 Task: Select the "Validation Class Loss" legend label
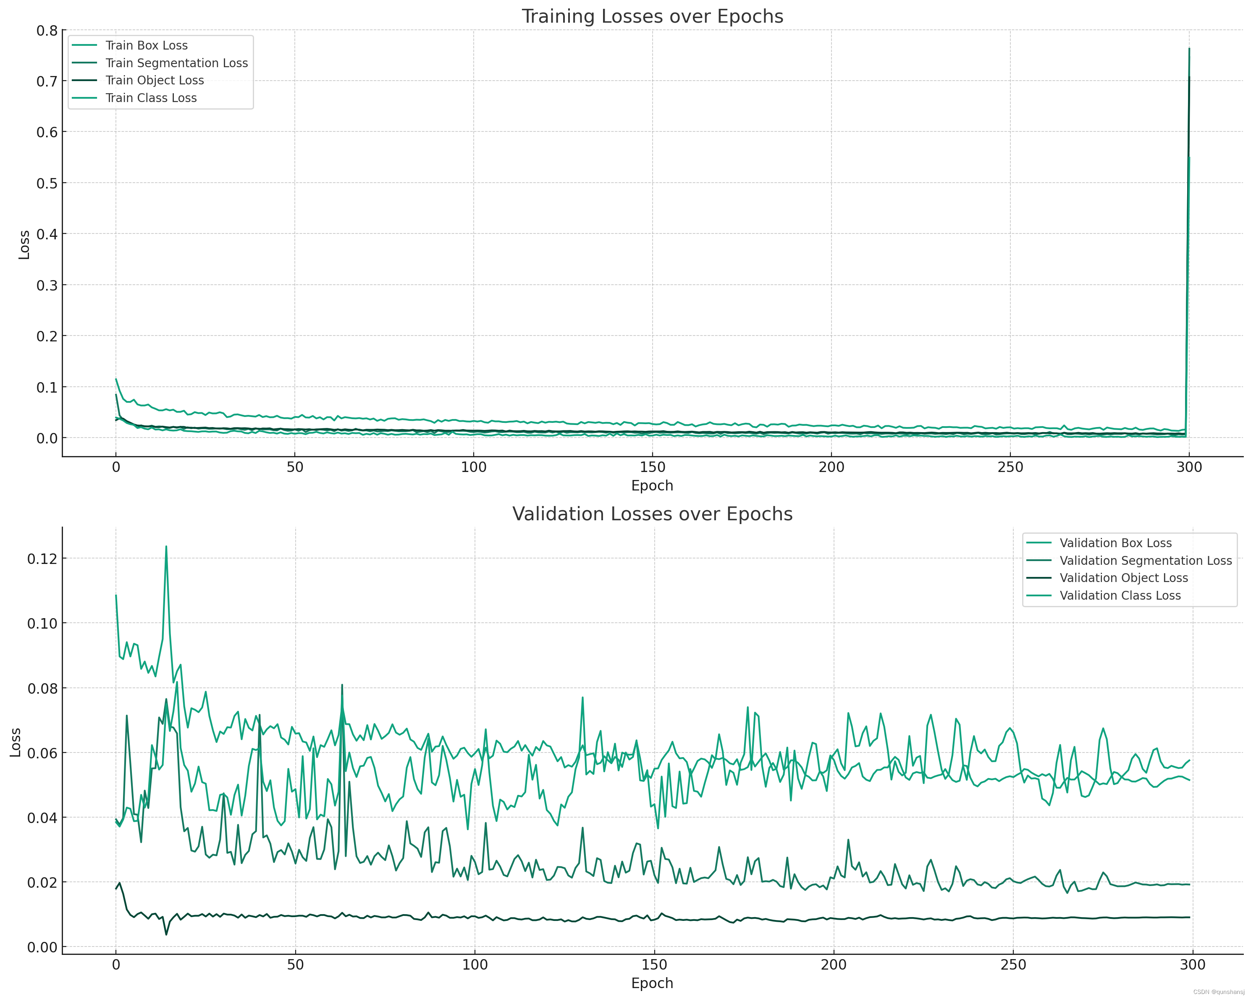[1120, 596]
